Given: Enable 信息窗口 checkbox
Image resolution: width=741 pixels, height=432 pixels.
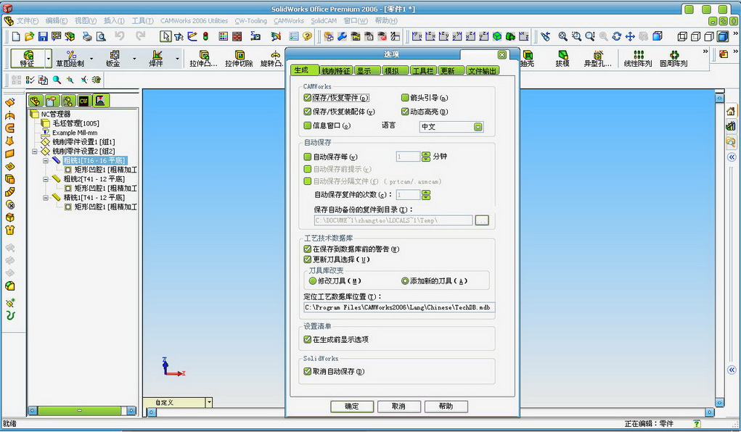Looking at the screenshot, I should [308, 125].
